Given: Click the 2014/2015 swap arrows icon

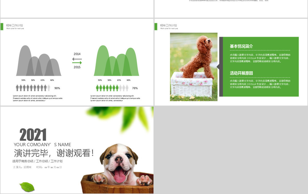Looking at the screenshot, I should pos(77,61).
